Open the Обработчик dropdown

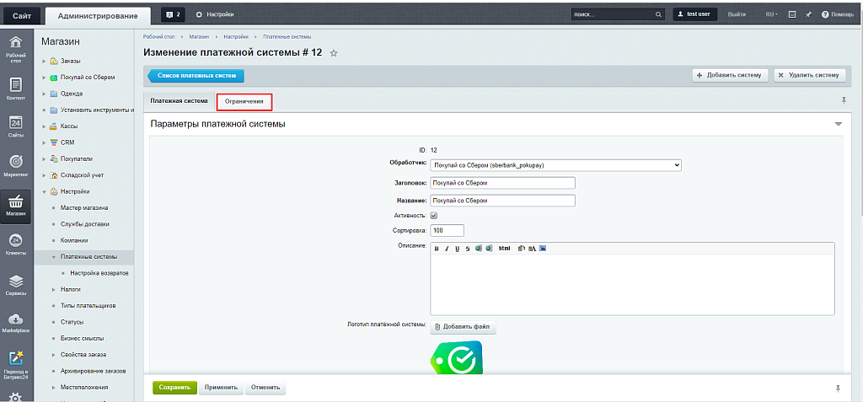click(555, 165)
